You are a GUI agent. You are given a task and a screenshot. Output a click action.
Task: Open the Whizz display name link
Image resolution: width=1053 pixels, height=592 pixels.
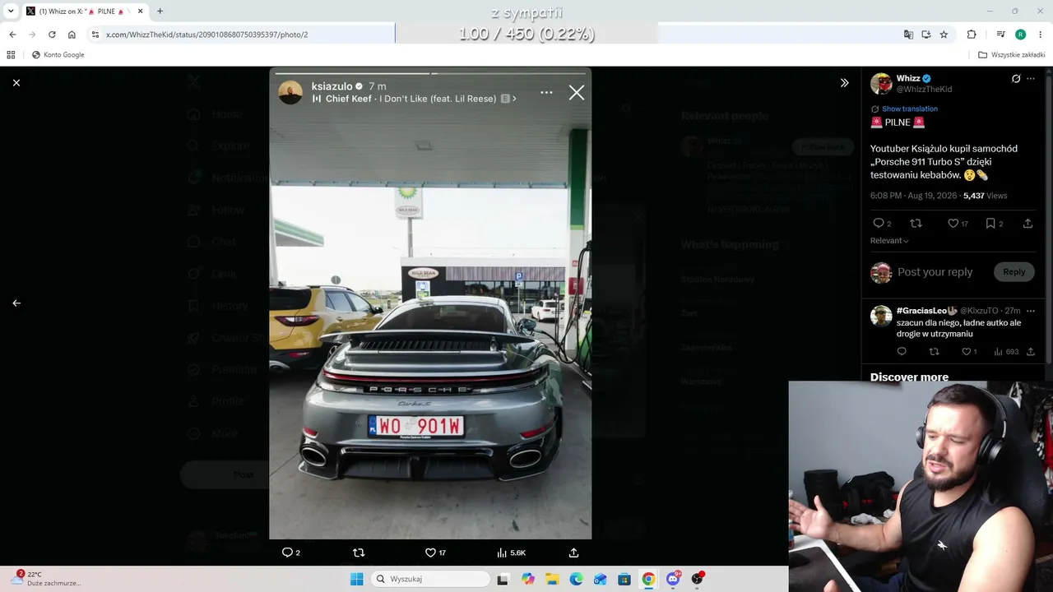(x=908, y=79)
